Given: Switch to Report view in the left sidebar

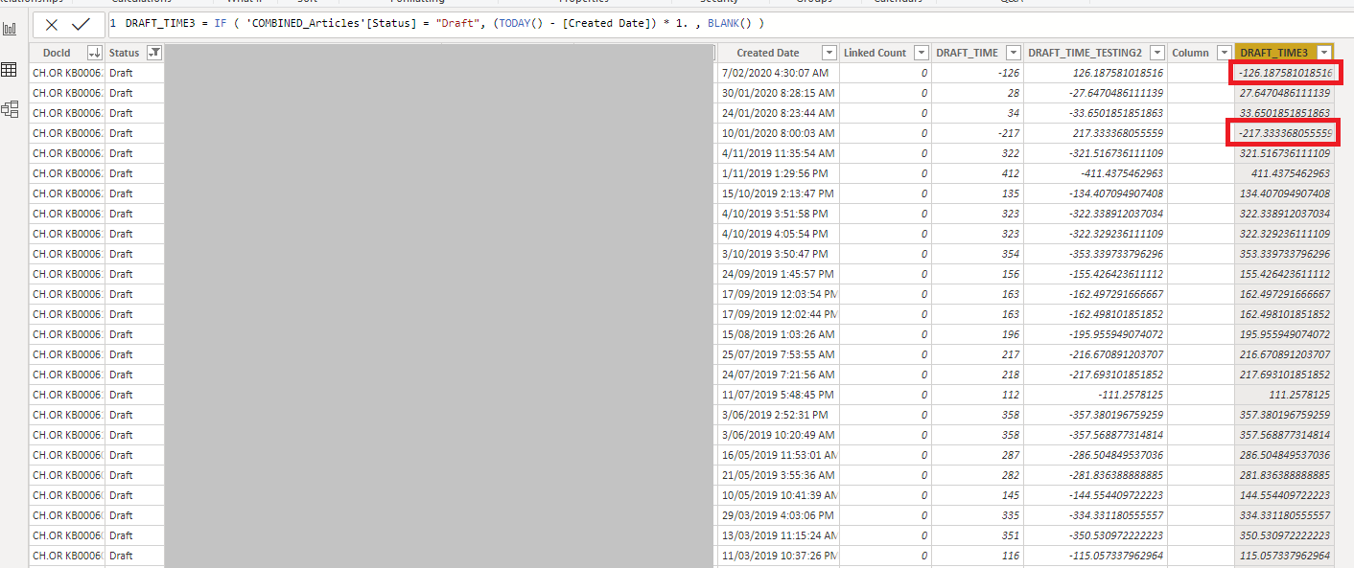Looking at the screenshot, I should (x=10, y=29).
